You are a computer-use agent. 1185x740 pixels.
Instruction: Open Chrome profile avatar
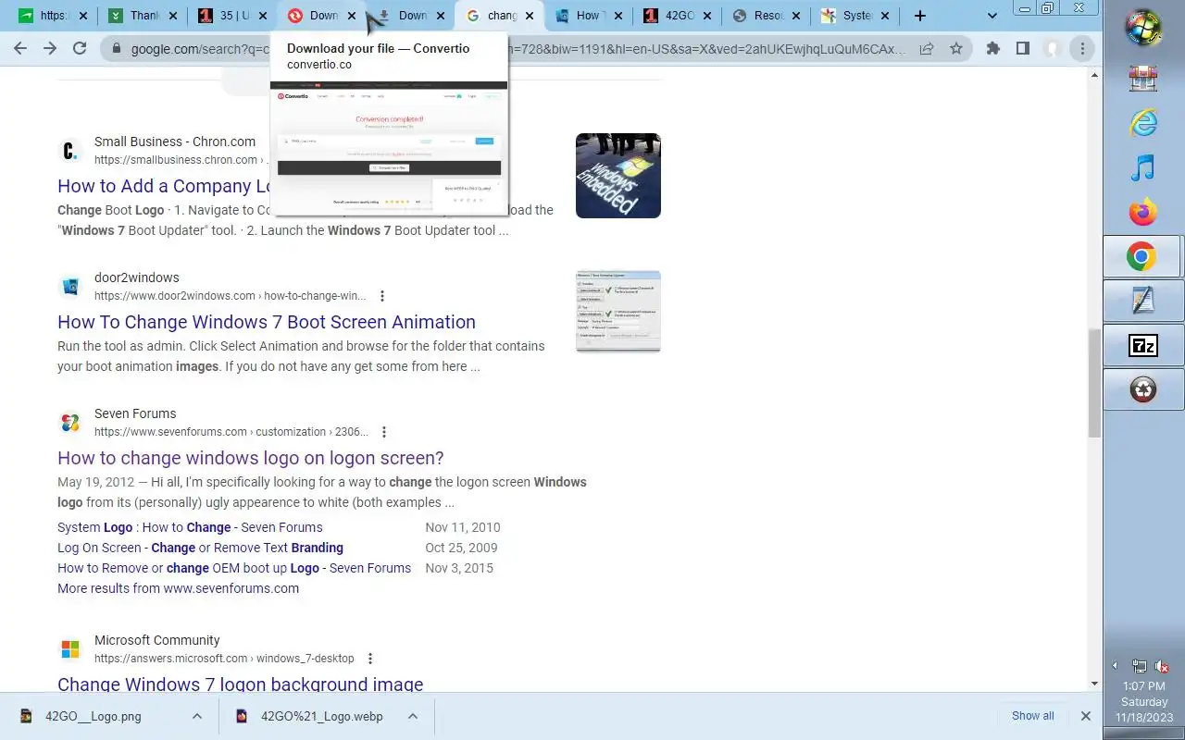pos(1053,48)
